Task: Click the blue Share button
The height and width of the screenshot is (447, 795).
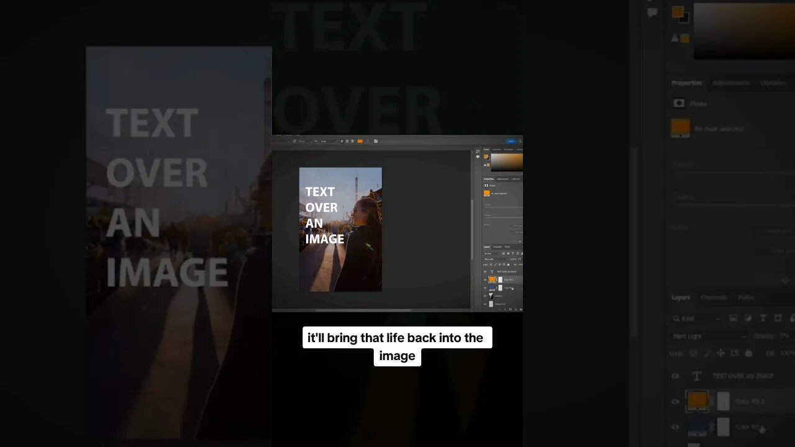Action: [x=511, y=141]
